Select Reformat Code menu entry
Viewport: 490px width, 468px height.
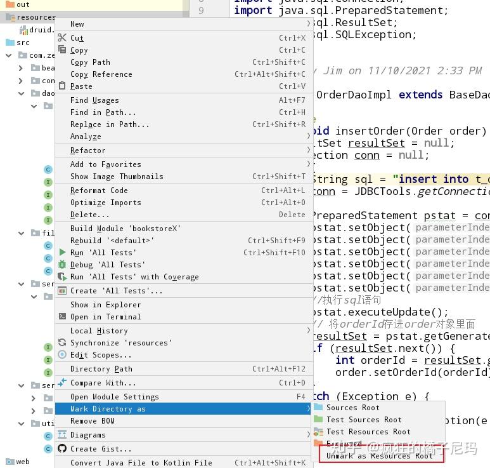coord(184,190)
